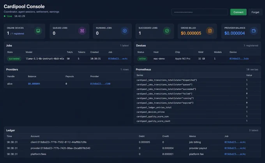Open job link in provider payout ledger row
This screenshot has height=163, width=265.
[x=235, y=148]
